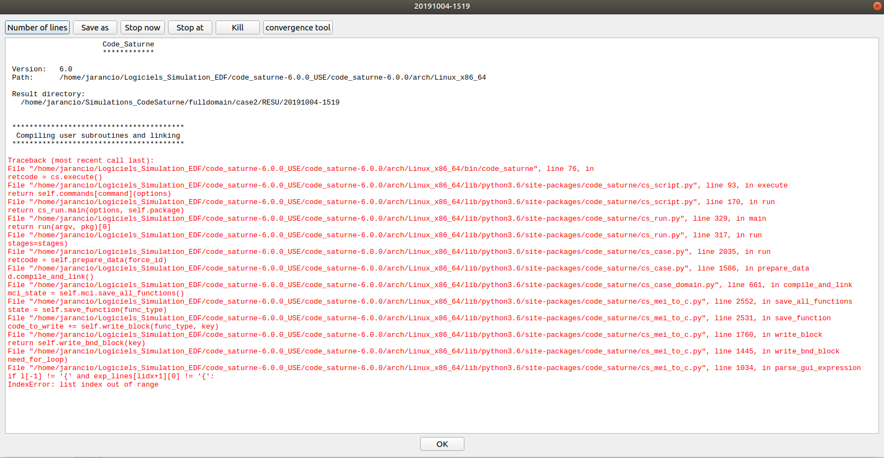Screen dimensions: 884x458
Task: Kill the running computation
Action: tap(238, 28)
